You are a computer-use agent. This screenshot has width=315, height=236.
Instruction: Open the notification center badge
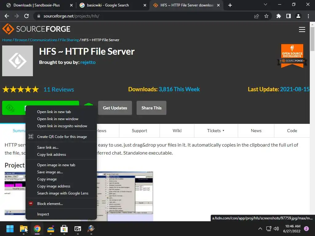[x=306, y=229]
